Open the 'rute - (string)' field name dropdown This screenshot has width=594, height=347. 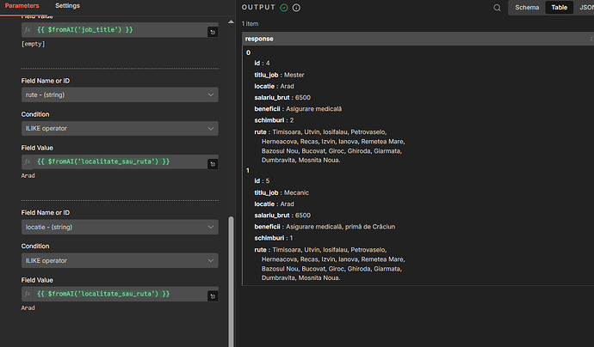coord(119,94)
